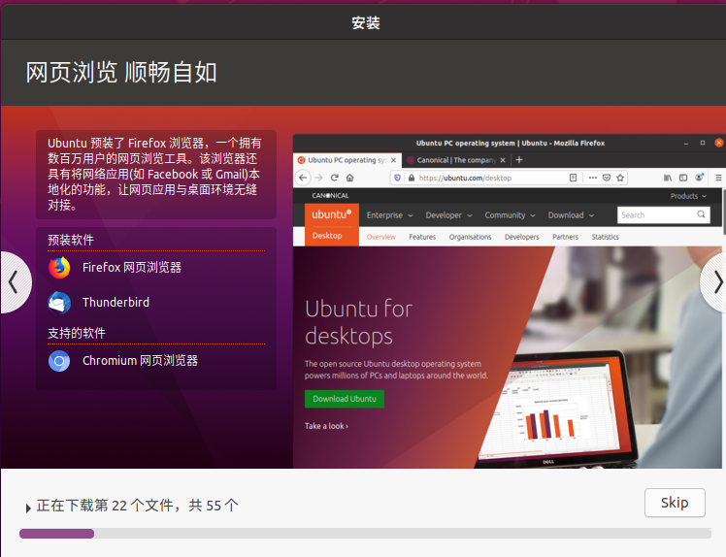726x557 pixels.
Task: Click the 支持的软件 heading
Action: [x=77, y=333]
